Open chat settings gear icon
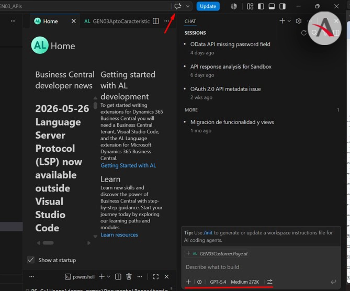 298,21
